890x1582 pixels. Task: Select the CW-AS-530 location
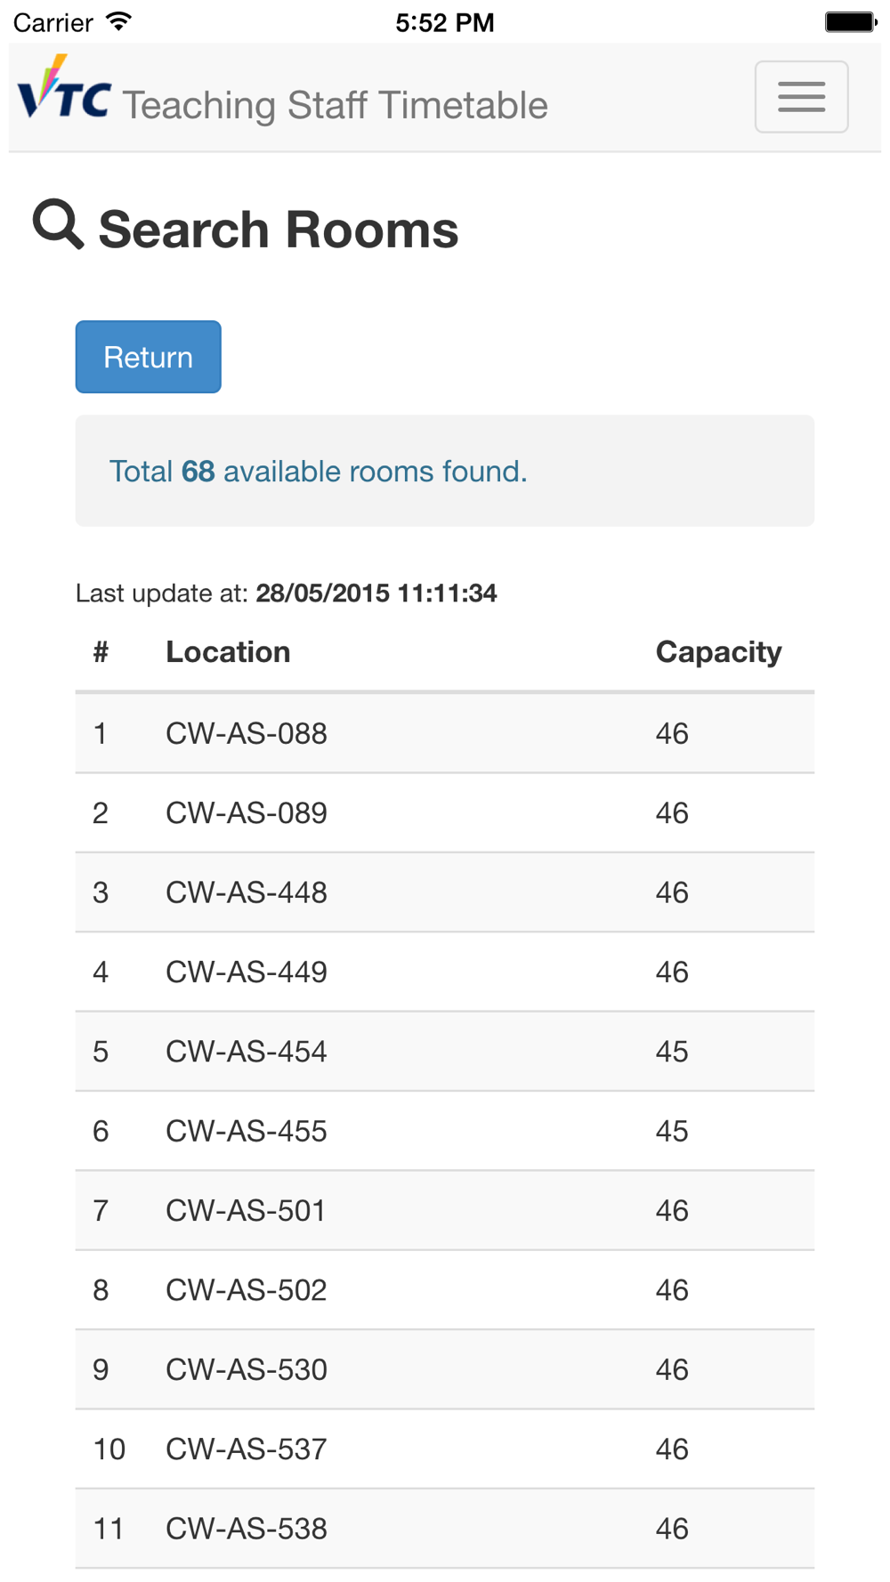pos(247,1369)
